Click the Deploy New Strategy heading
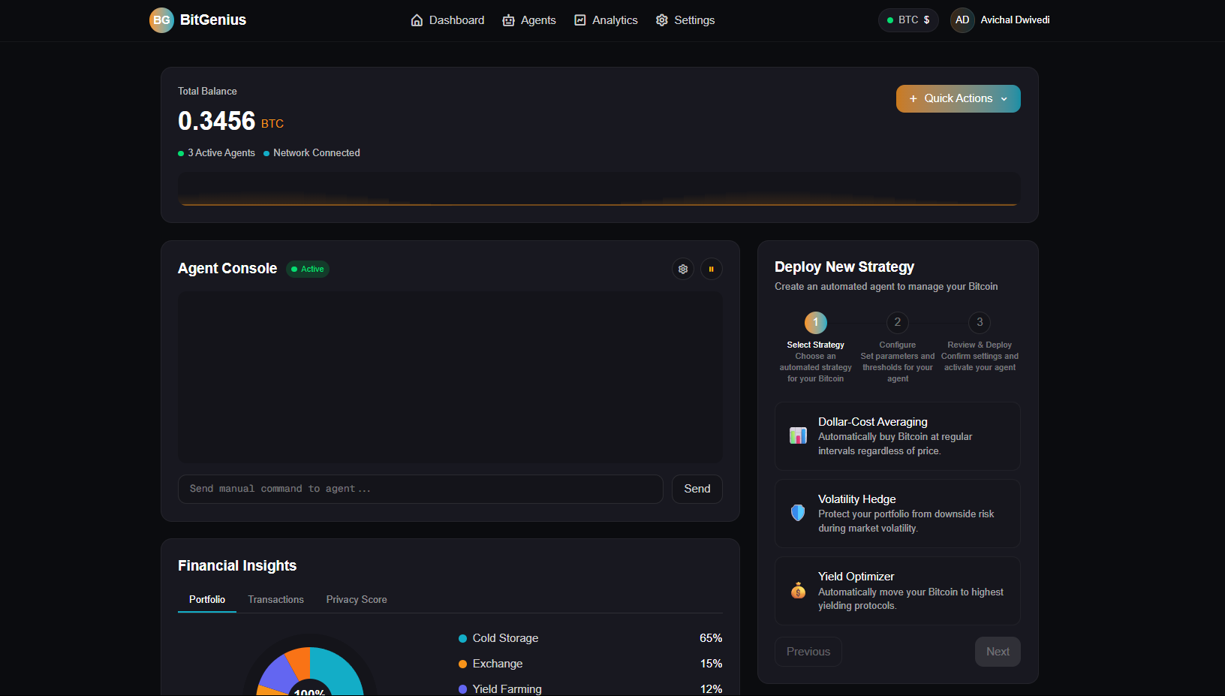 click(844, 267)
